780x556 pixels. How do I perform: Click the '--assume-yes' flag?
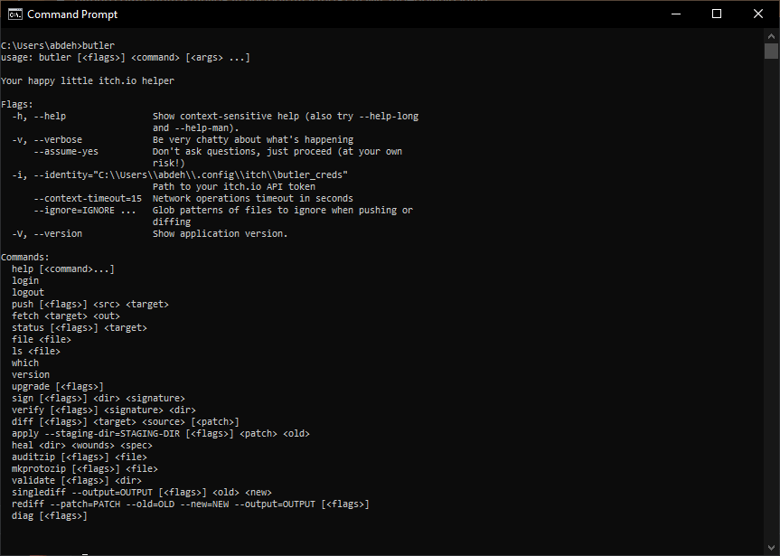tap(66, 151)
